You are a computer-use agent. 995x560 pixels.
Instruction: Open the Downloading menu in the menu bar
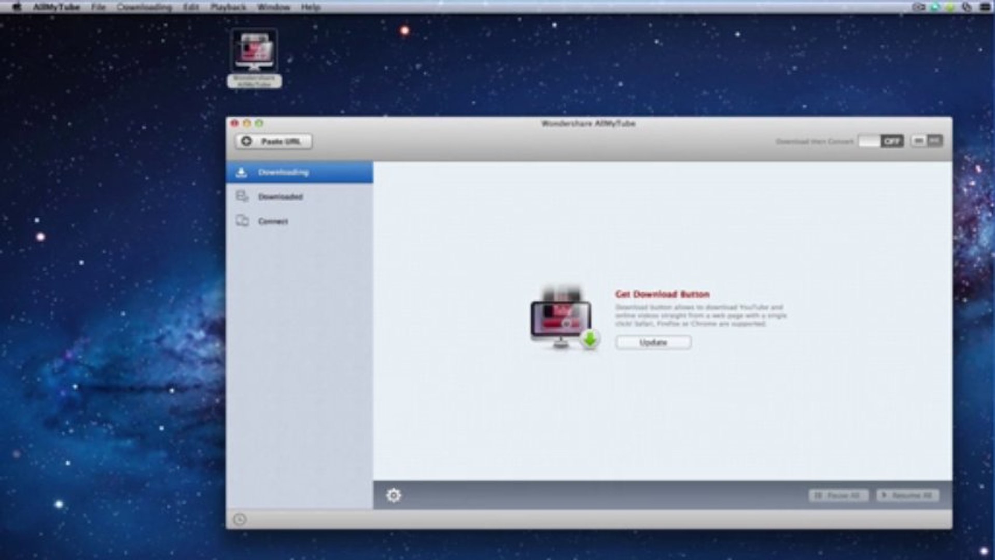coord(144,7)
